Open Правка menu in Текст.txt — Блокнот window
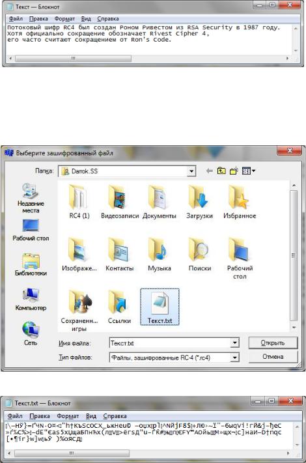Image resolution: width=306 pixels, height=463 pixels. click(x=40, y=415)
